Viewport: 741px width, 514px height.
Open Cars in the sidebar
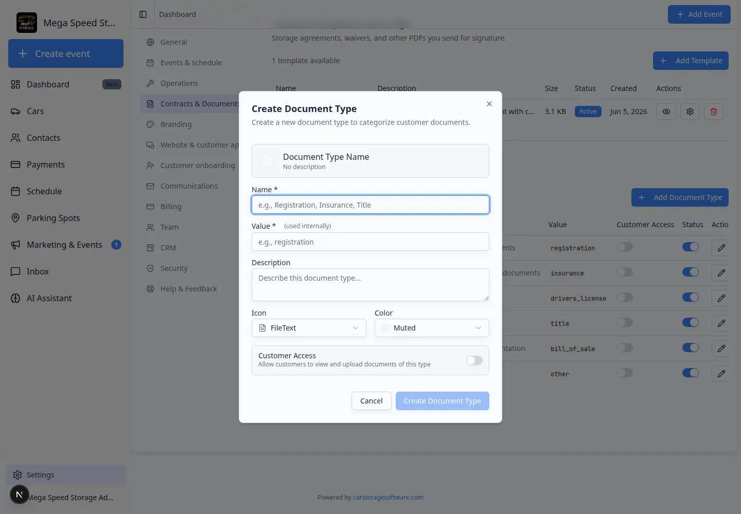point(66,111)
